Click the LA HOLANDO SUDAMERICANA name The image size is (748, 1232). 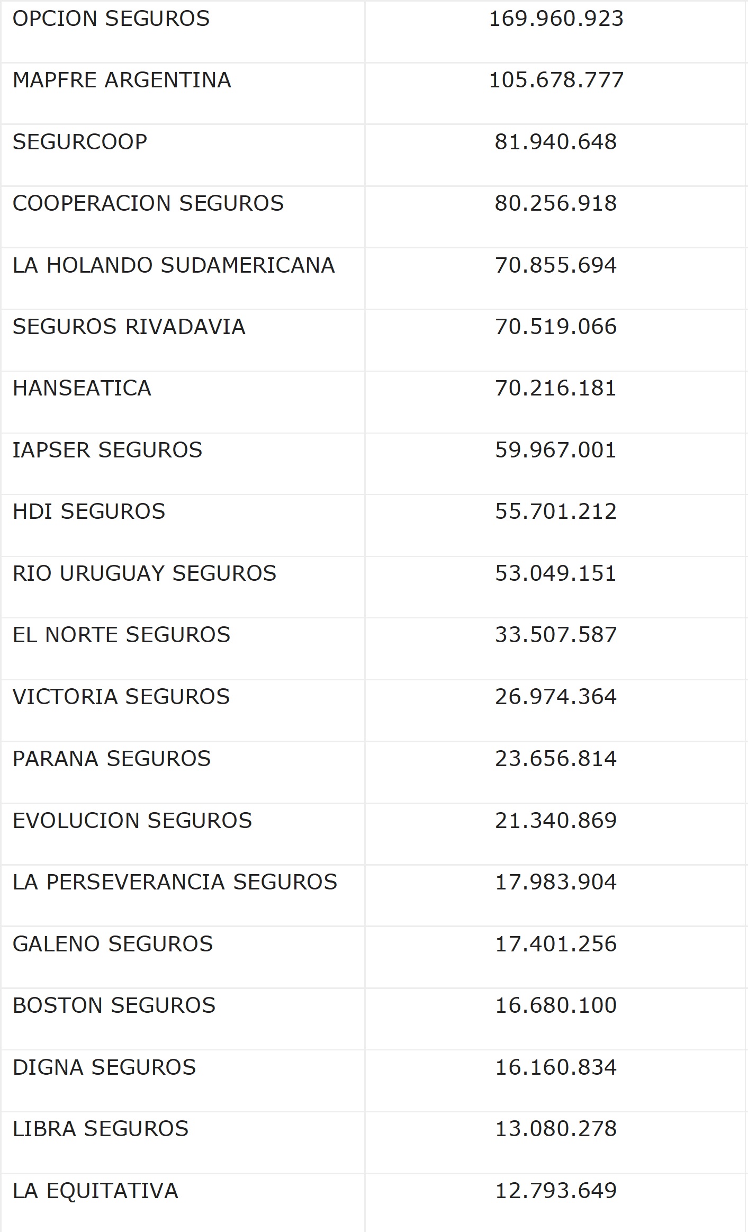[x=174, y=265]
